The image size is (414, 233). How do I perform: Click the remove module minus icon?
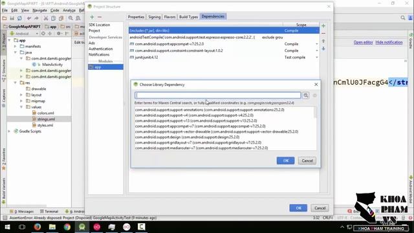100,17
